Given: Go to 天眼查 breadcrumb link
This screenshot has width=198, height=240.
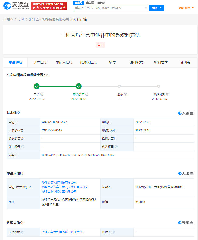Looking at the screenshot, I should point(8,19).
